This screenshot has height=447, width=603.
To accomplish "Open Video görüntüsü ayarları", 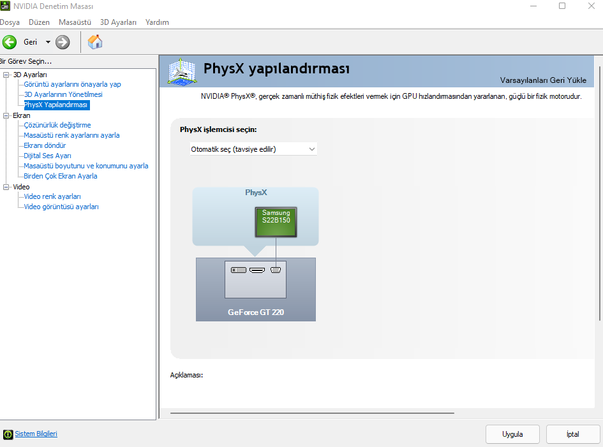I will coord(61,207).
